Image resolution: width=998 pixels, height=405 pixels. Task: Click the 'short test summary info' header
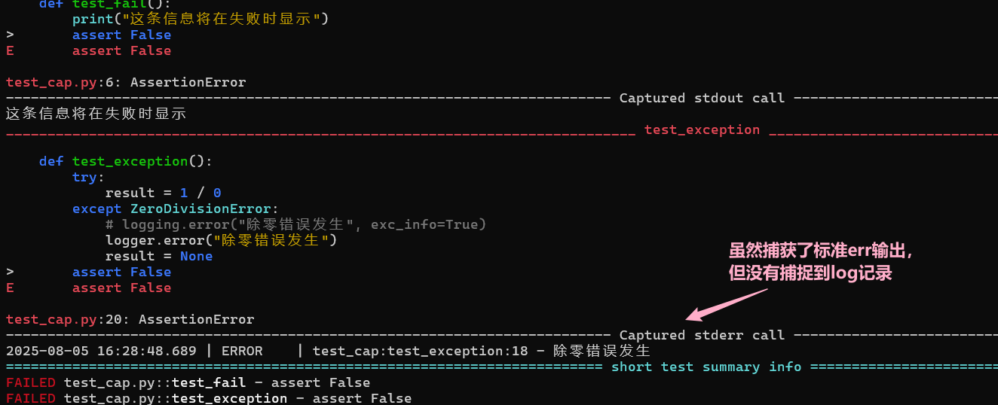click(x=706, y=367)
